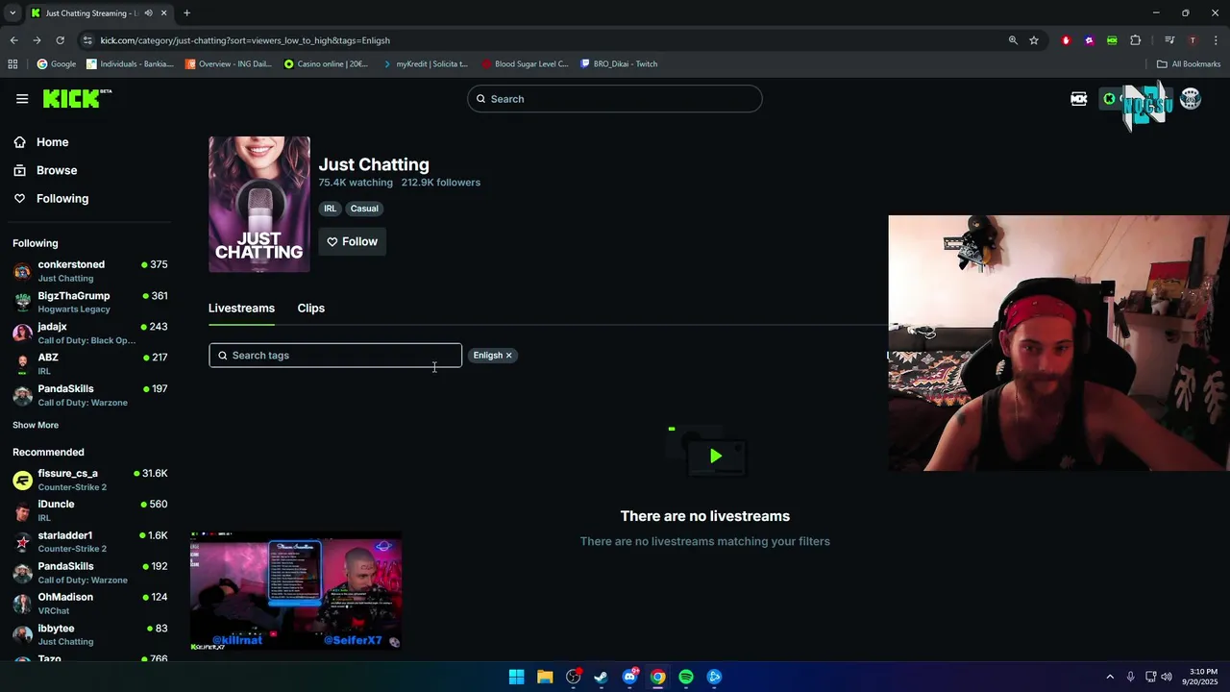Open Google bookmark
The image size is (1230, 692).
(57, 64)
